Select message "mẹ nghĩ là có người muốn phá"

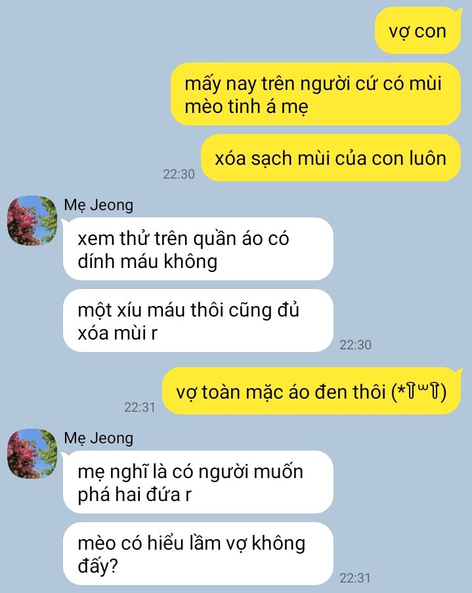[198, 482]
